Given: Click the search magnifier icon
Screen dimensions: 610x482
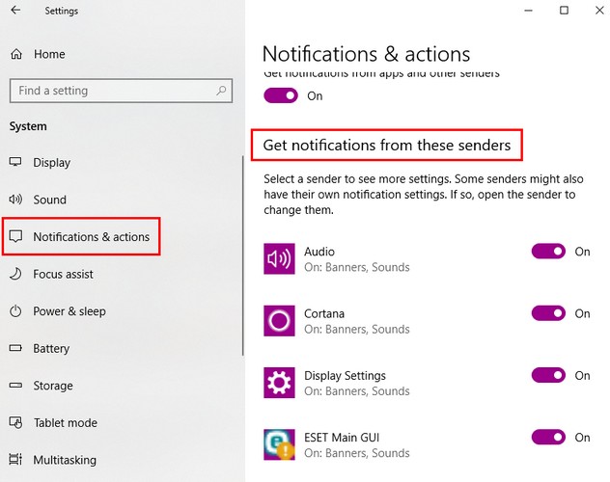Looking at the screenshot, I should click(221, 91).
